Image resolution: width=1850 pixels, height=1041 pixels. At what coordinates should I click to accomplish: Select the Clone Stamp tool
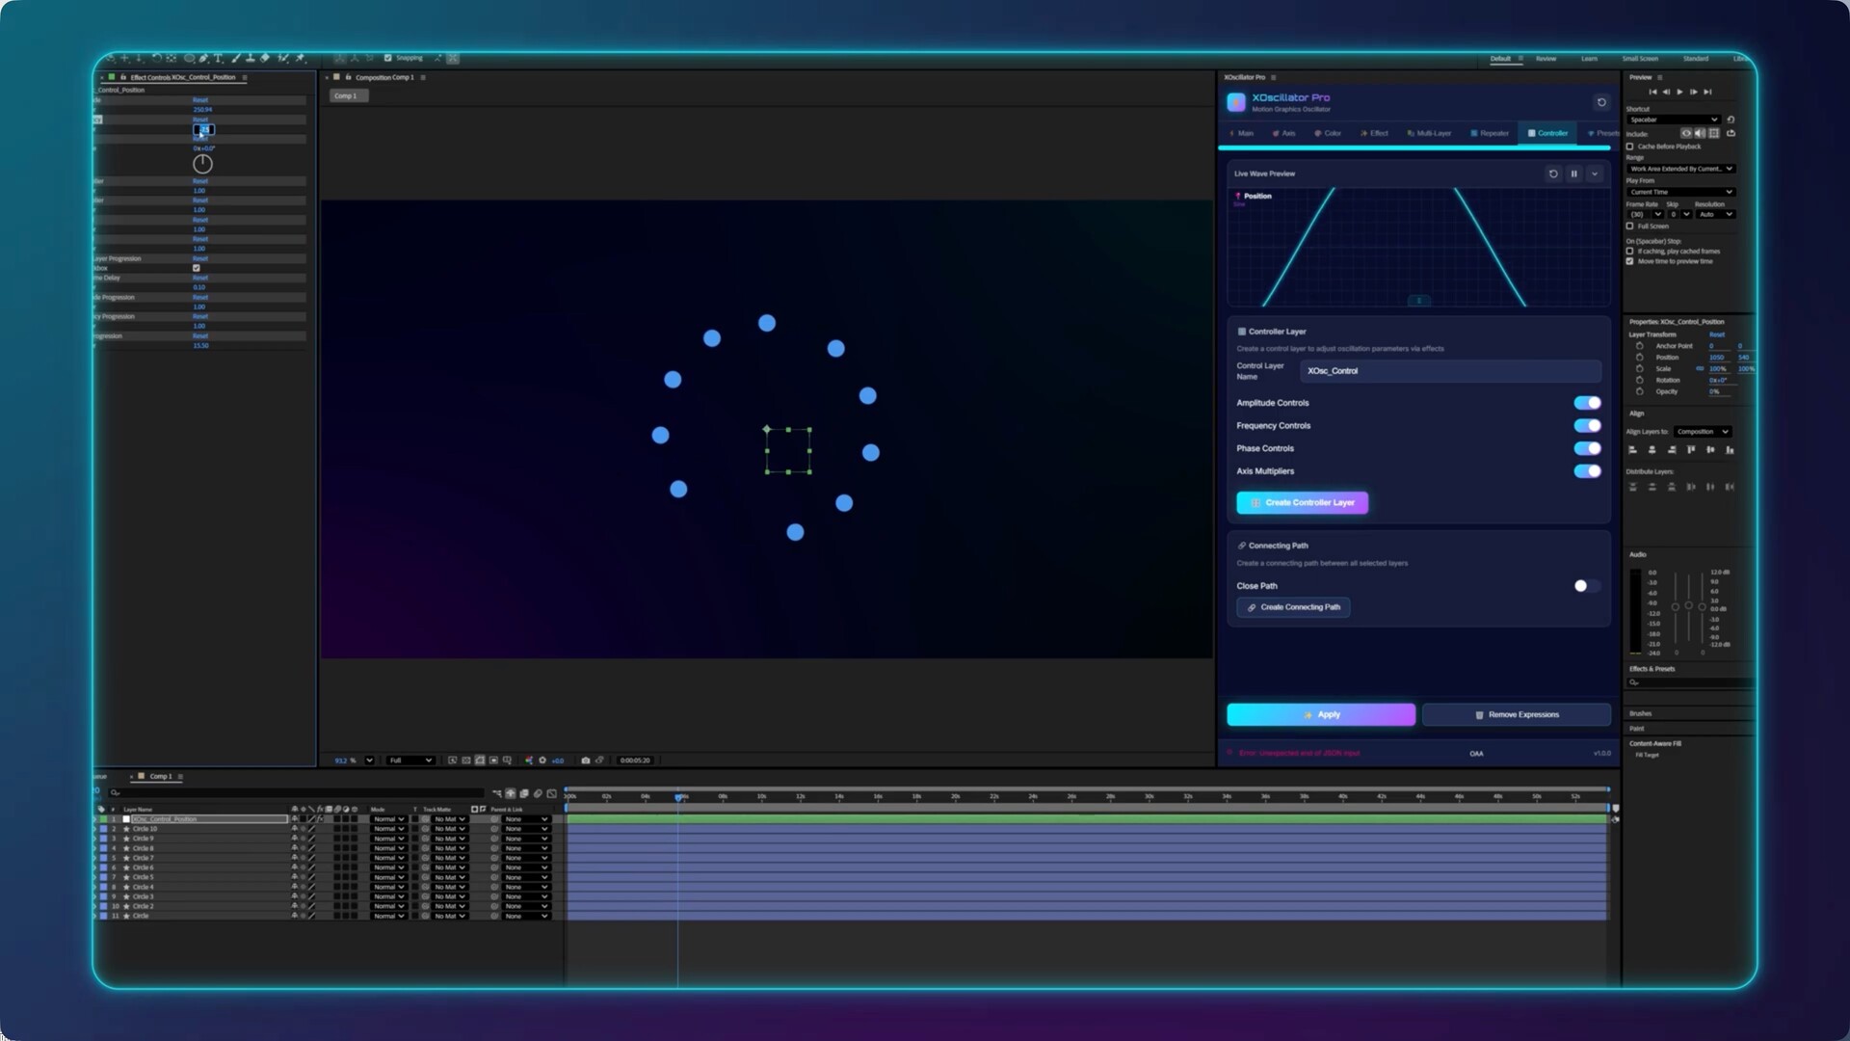251,58
